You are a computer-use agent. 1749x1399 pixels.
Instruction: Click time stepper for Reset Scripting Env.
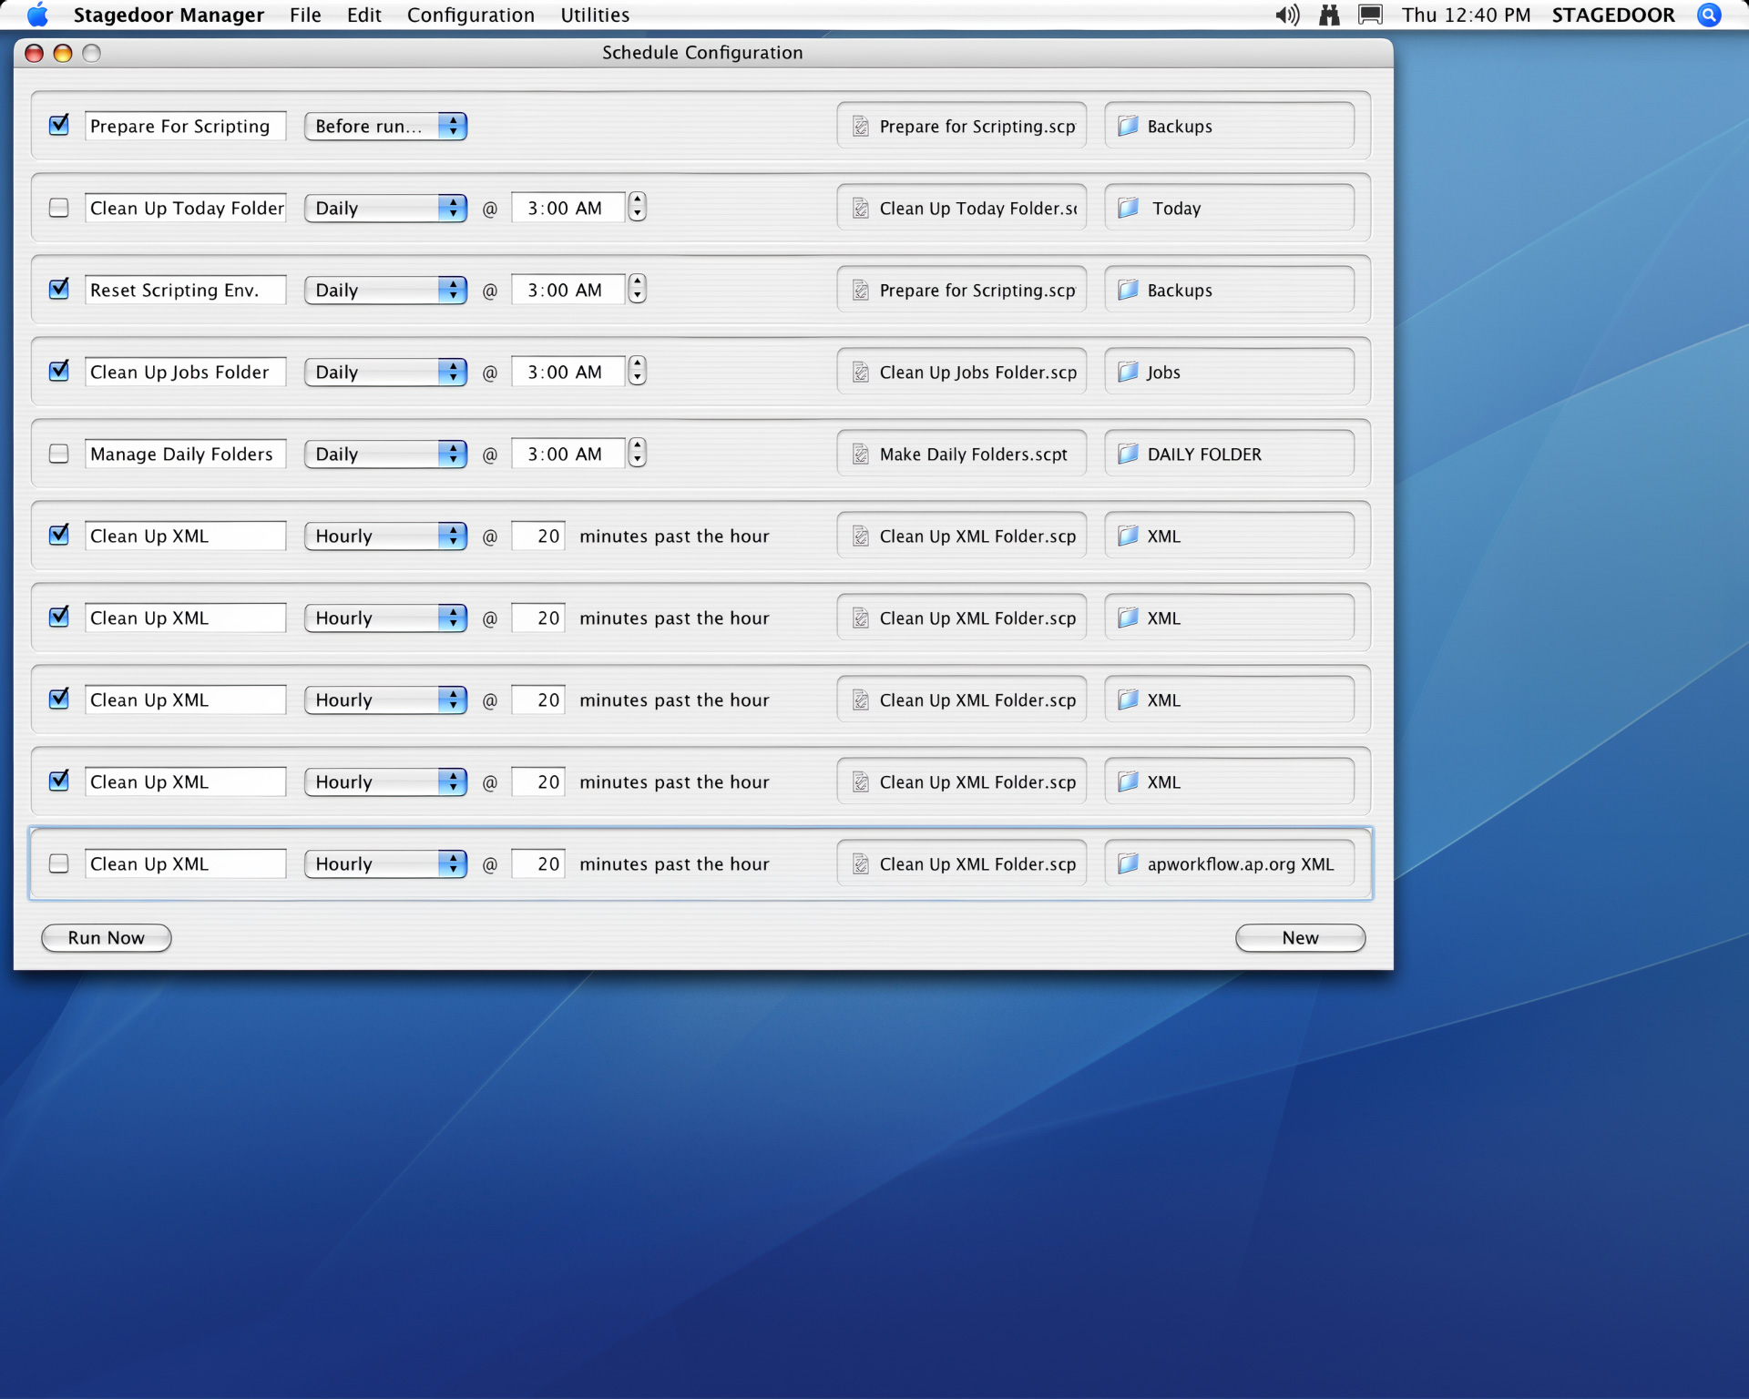637,289
